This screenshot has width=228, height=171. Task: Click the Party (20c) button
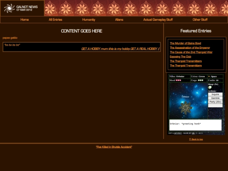pos(215,102)
